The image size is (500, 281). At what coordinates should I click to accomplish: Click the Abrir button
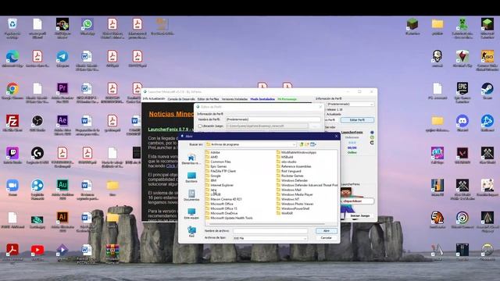coord(327,231)
